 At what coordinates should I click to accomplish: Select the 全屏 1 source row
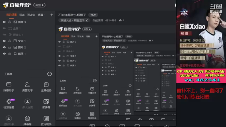27,29
